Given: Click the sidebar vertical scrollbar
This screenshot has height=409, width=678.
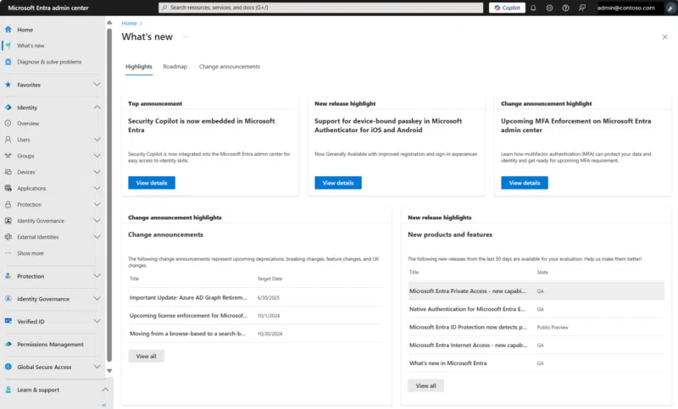Looking at the screenshot, I should click(x=109, y=195).
